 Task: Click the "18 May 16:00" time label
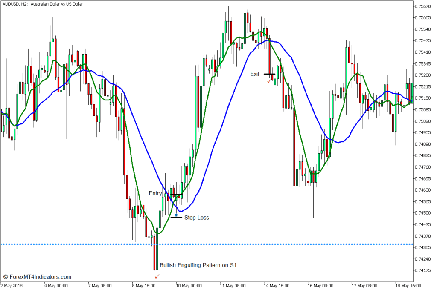408,285
